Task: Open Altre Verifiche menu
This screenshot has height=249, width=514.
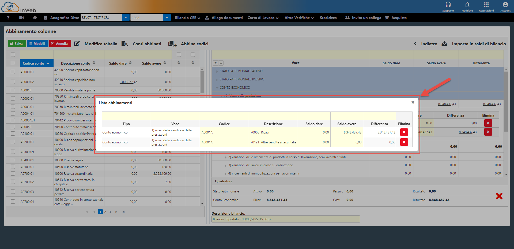Action: click(299, 18)
